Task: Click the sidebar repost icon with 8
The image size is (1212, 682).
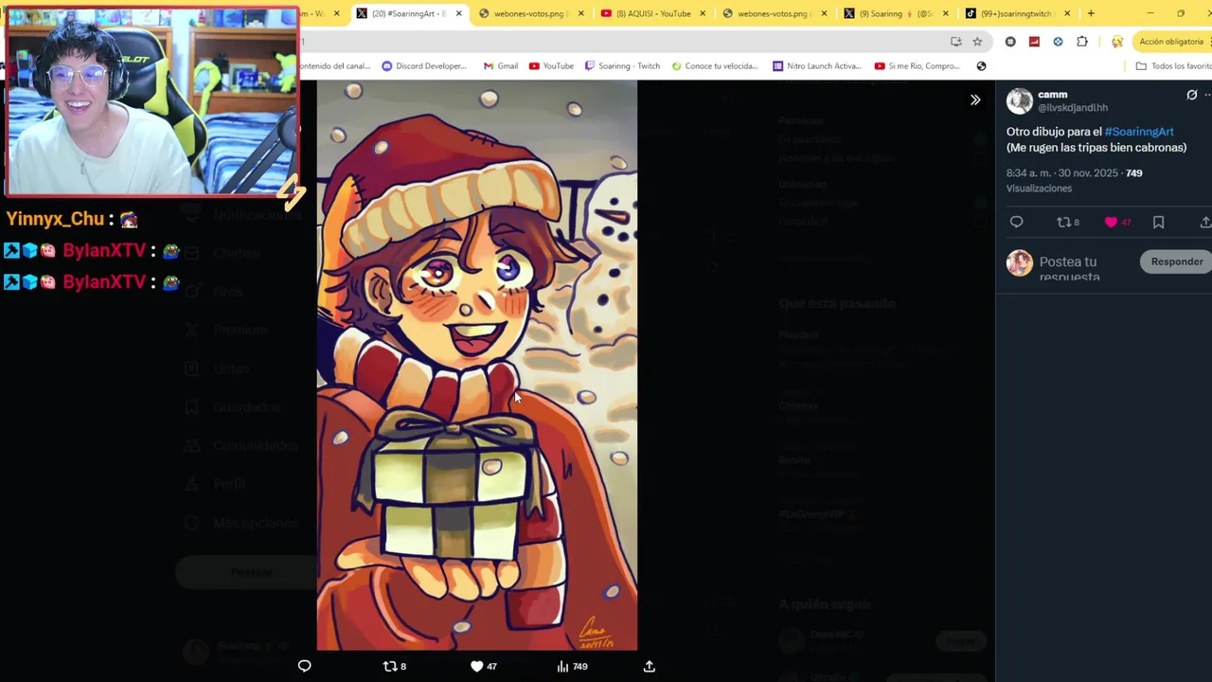Action: click(1062, 222)
